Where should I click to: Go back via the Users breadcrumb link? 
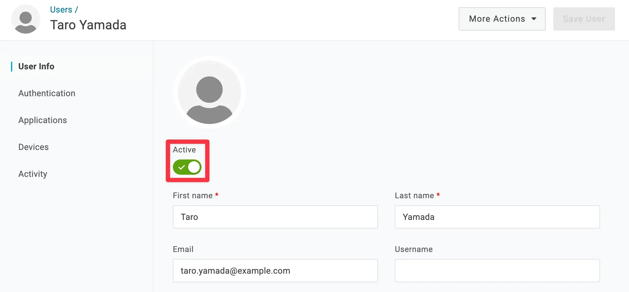[x=61, y=10]
